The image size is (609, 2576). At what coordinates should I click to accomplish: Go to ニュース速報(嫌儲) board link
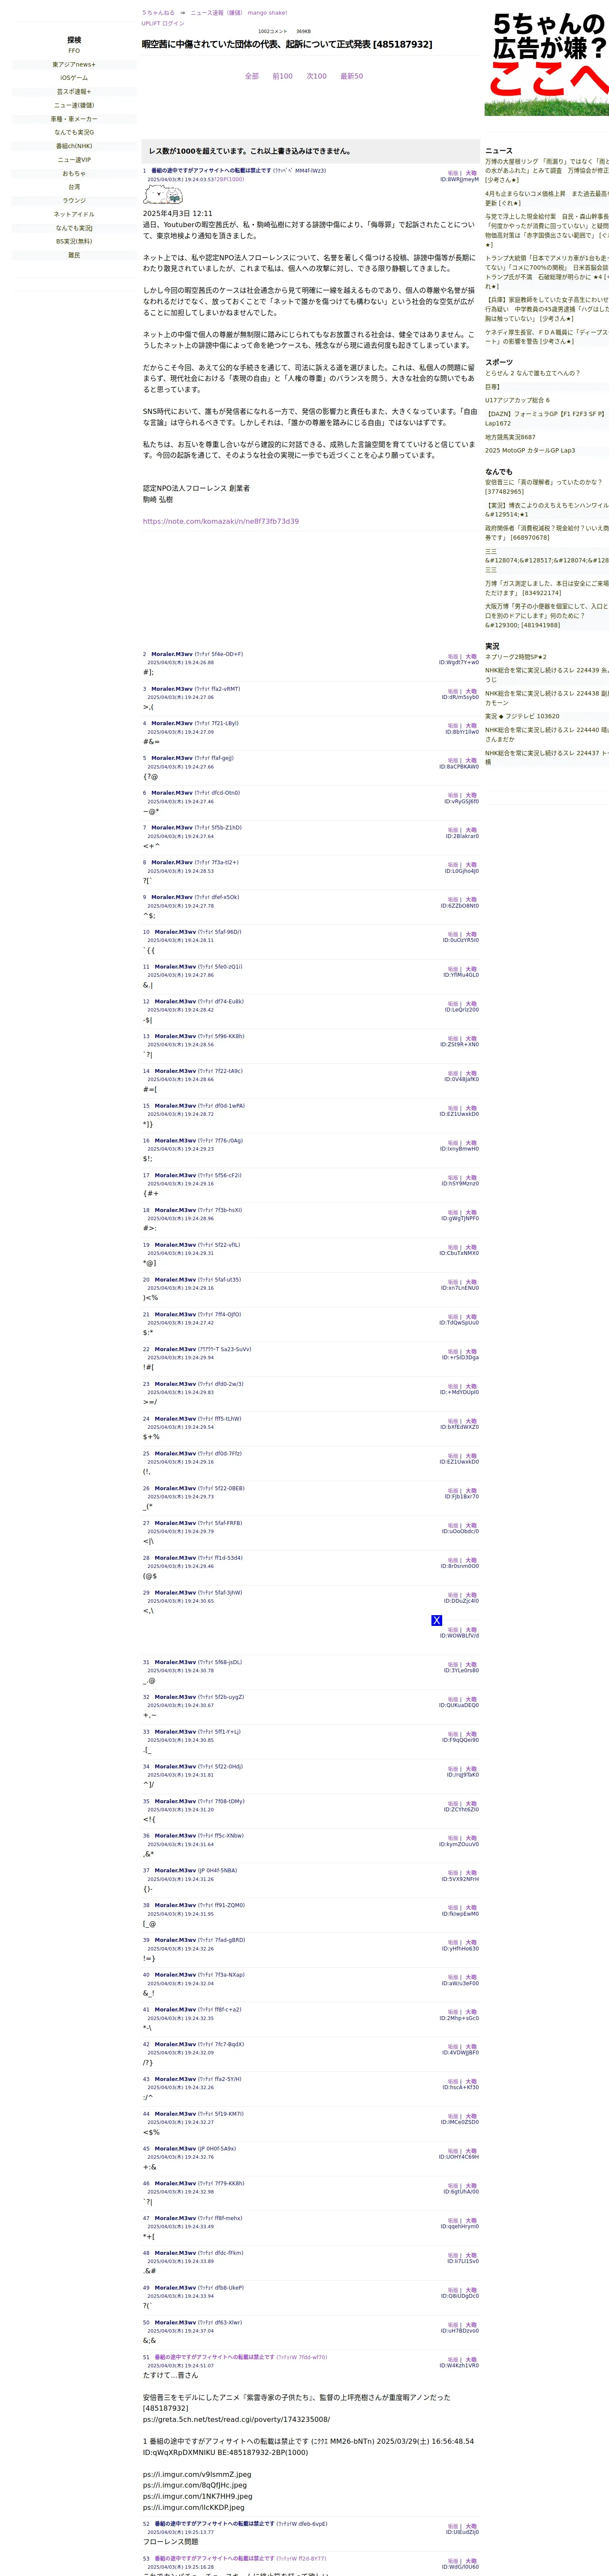click(217, 13)
